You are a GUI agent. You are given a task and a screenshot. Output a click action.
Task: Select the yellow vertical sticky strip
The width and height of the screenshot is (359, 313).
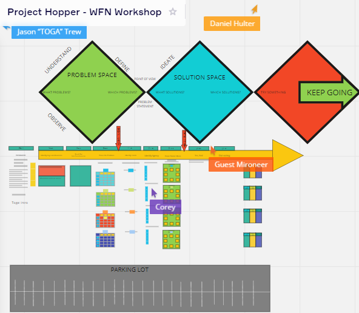coord(33,175)
